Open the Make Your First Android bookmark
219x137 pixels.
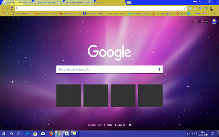(46, 14)
